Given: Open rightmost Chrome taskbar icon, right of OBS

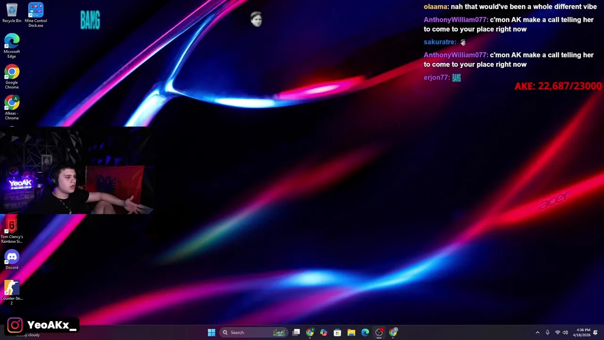Looking at the screenshot, I should tap(393, 332).
